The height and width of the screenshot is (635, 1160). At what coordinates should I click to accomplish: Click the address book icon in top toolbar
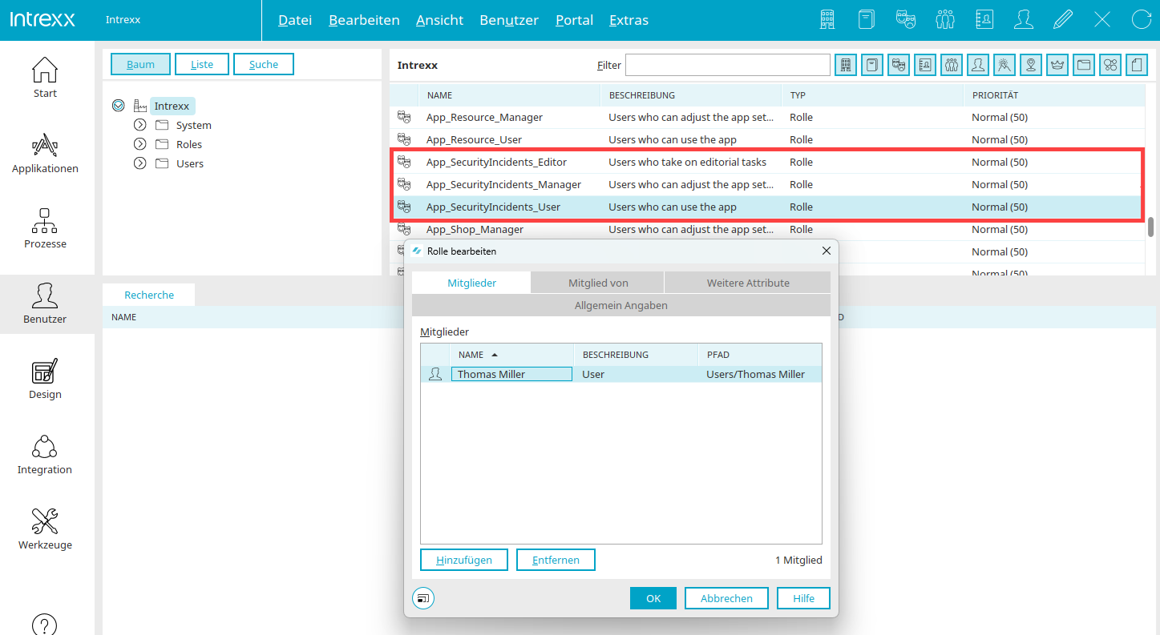(984, 20)
